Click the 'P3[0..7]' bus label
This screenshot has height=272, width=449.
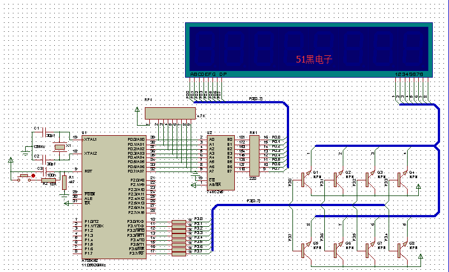tap(254, 201)
